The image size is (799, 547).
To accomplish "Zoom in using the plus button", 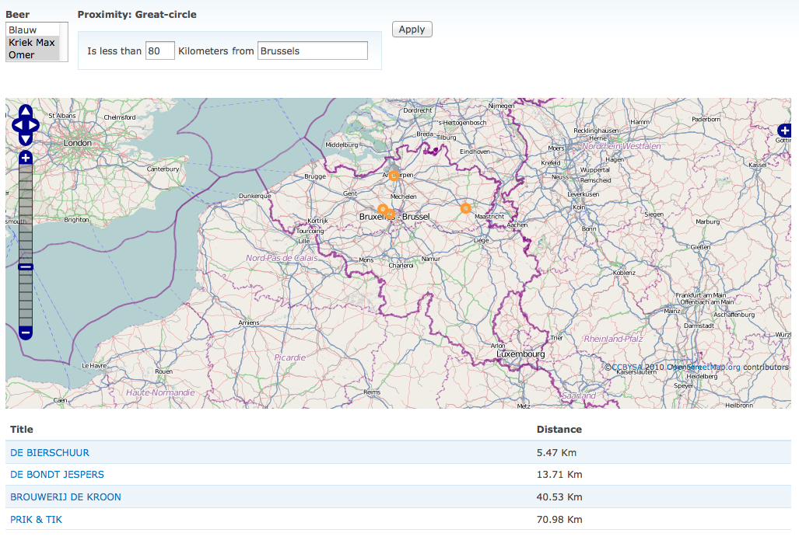I will 26,159.
